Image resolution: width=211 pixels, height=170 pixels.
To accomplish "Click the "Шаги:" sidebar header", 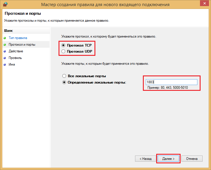I will tap(8, 31).
